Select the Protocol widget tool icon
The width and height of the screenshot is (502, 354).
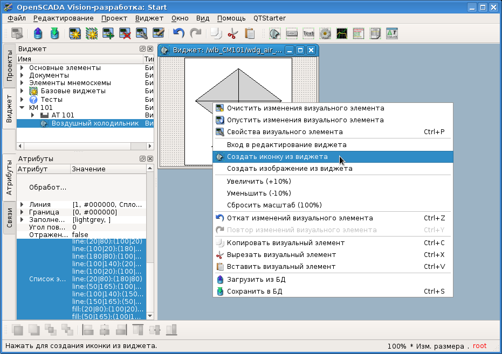pyautogui.click(x=359, y=33)
